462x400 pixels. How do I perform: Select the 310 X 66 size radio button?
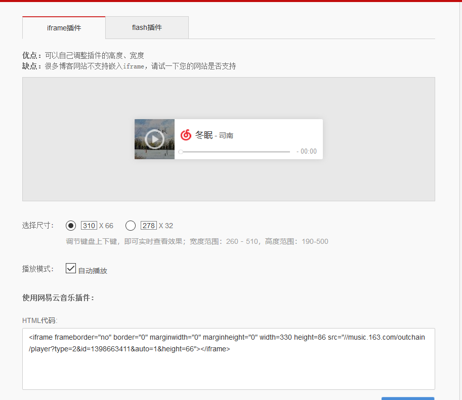pyautogui.click(x=71, y=226)
